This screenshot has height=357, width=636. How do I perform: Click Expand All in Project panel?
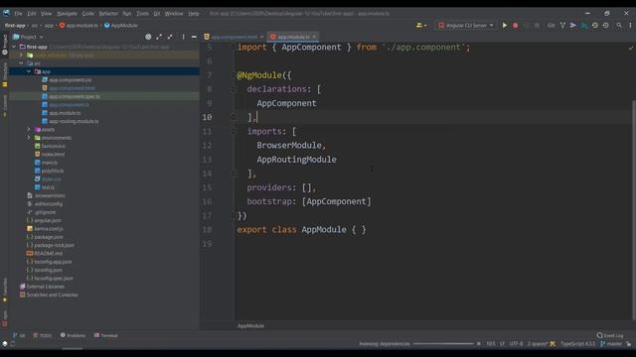[159, 37]
